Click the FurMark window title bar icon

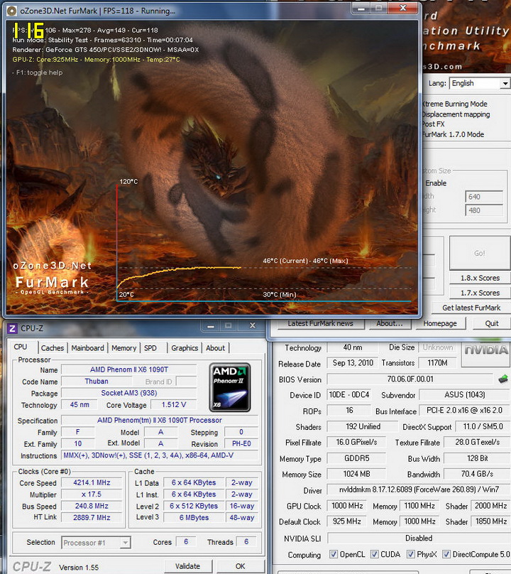point(11,11)
